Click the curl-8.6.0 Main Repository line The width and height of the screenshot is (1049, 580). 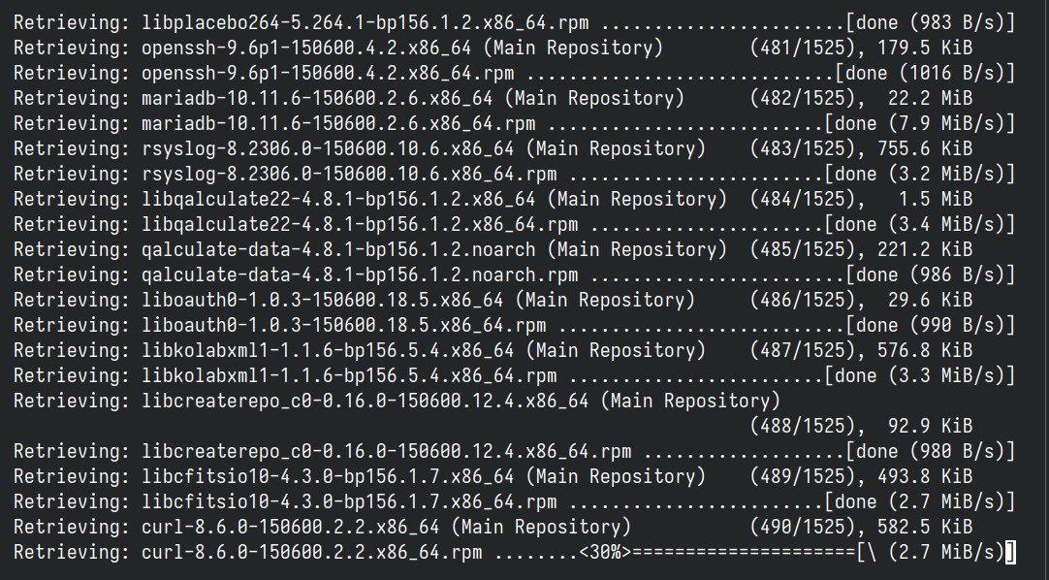[493, 528]
